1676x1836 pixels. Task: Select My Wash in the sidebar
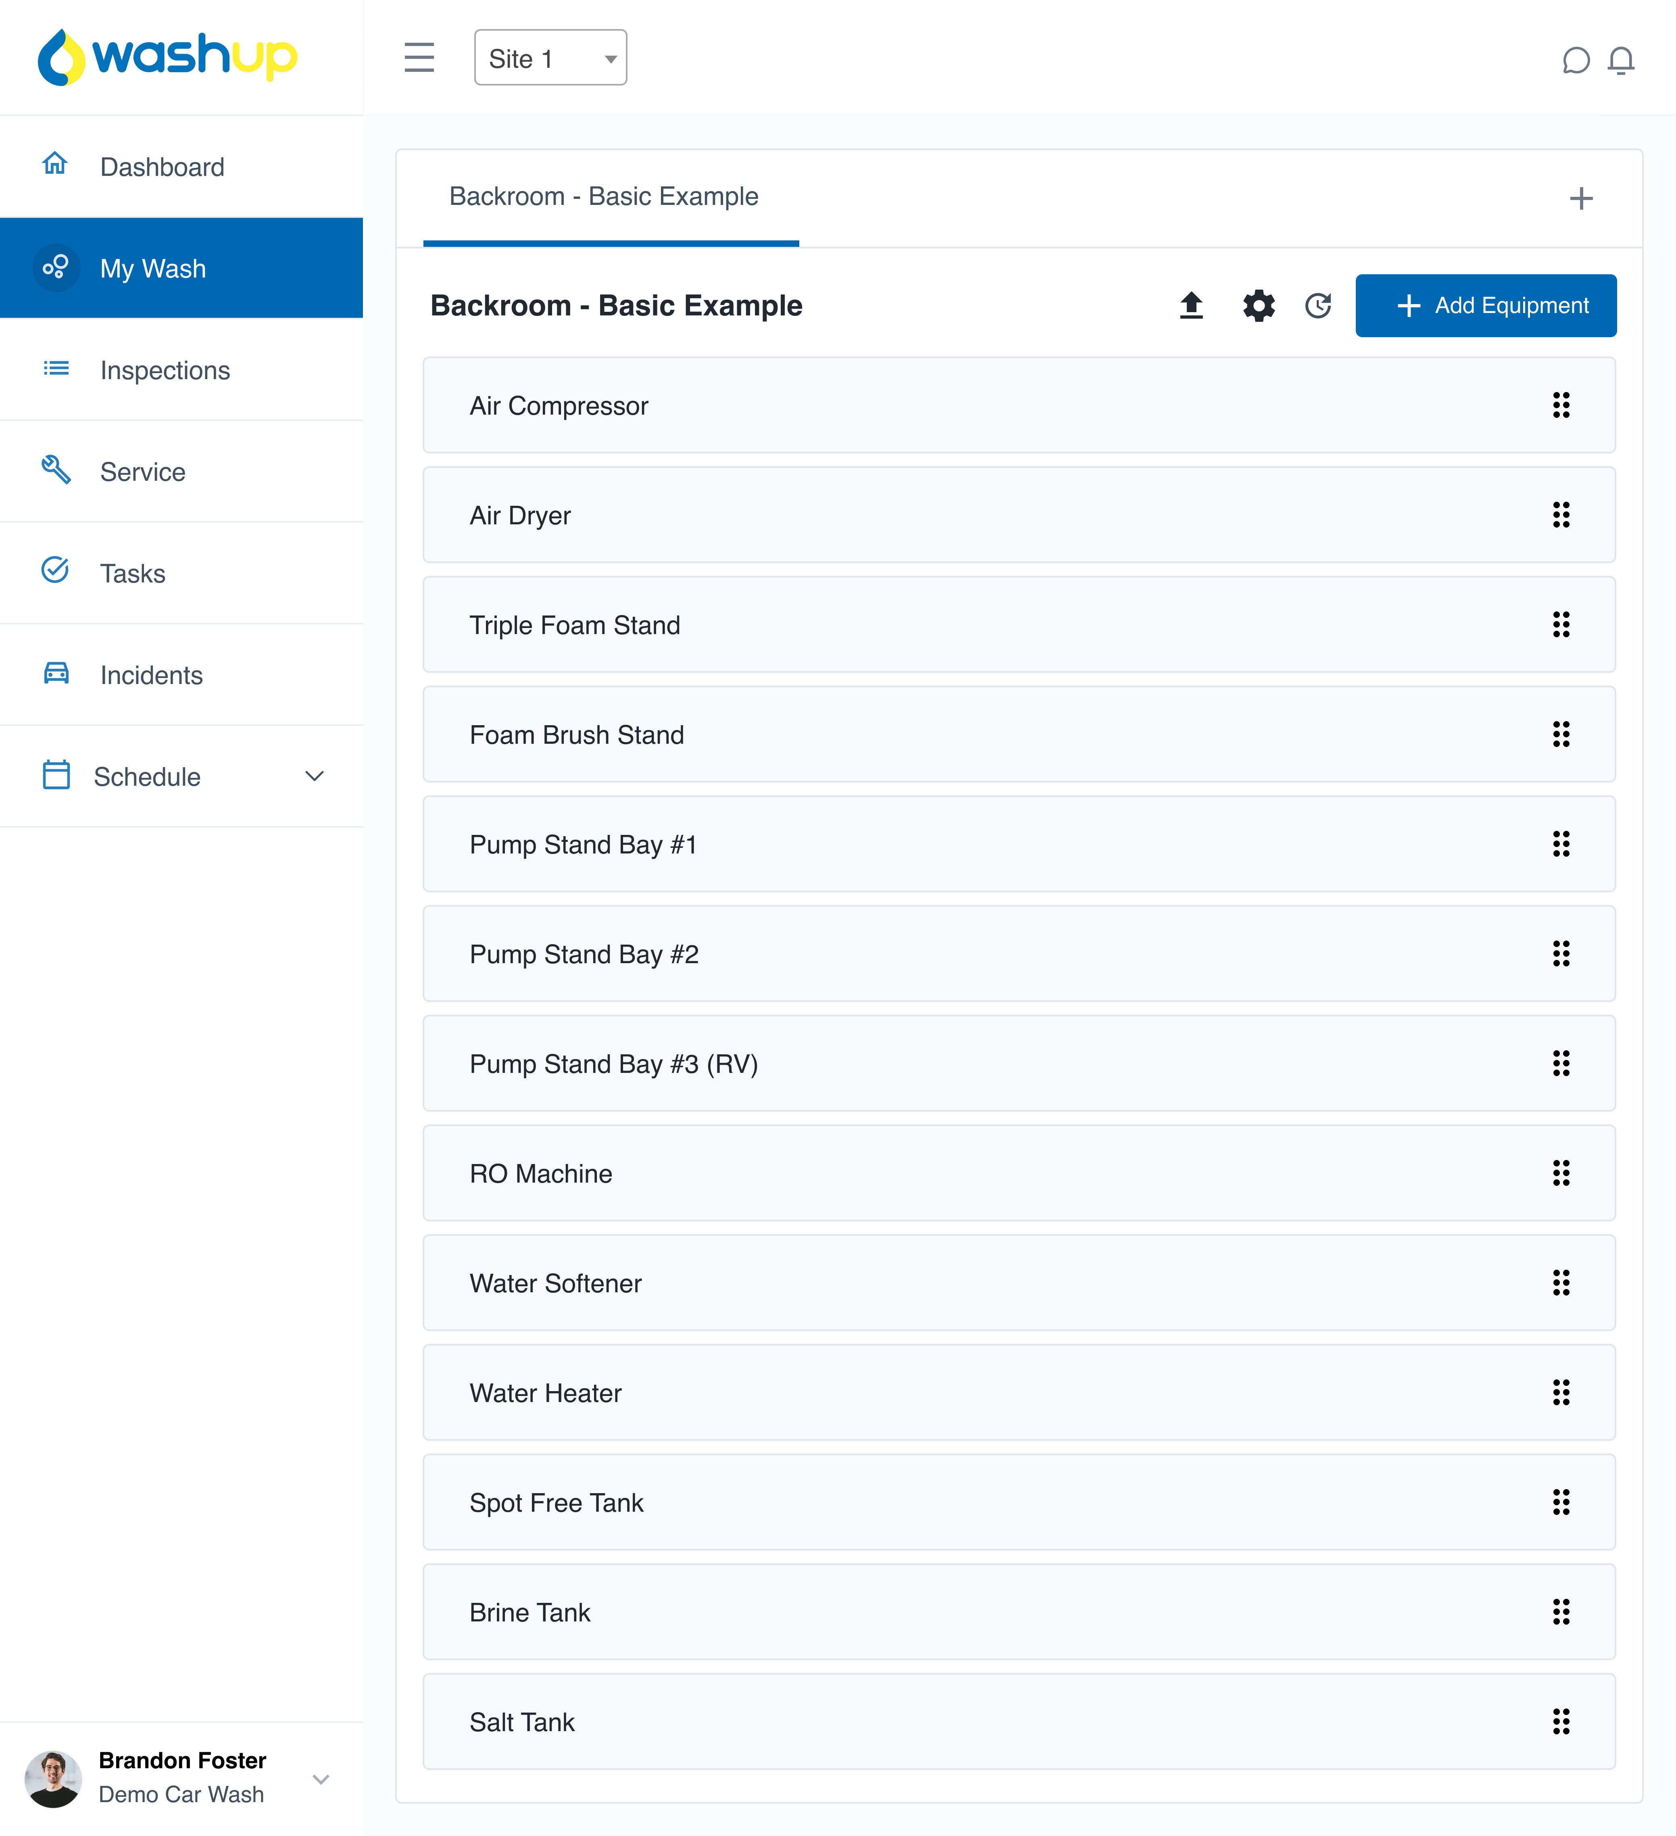pos(152,268)
